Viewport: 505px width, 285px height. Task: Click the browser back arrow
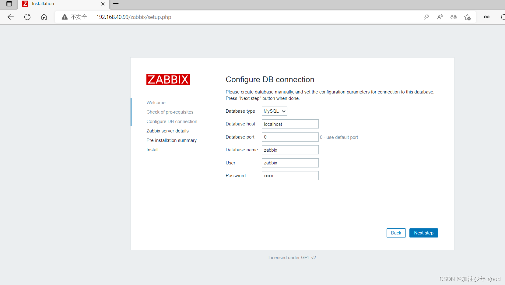tap(11, 17)
